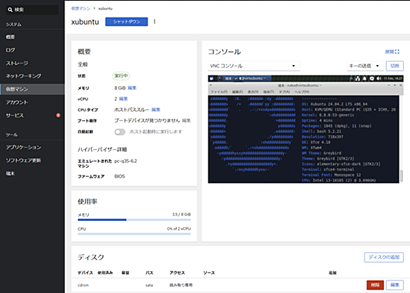Click the '3.5 / 8 GiB' usage text

click(x=181, y=214)
